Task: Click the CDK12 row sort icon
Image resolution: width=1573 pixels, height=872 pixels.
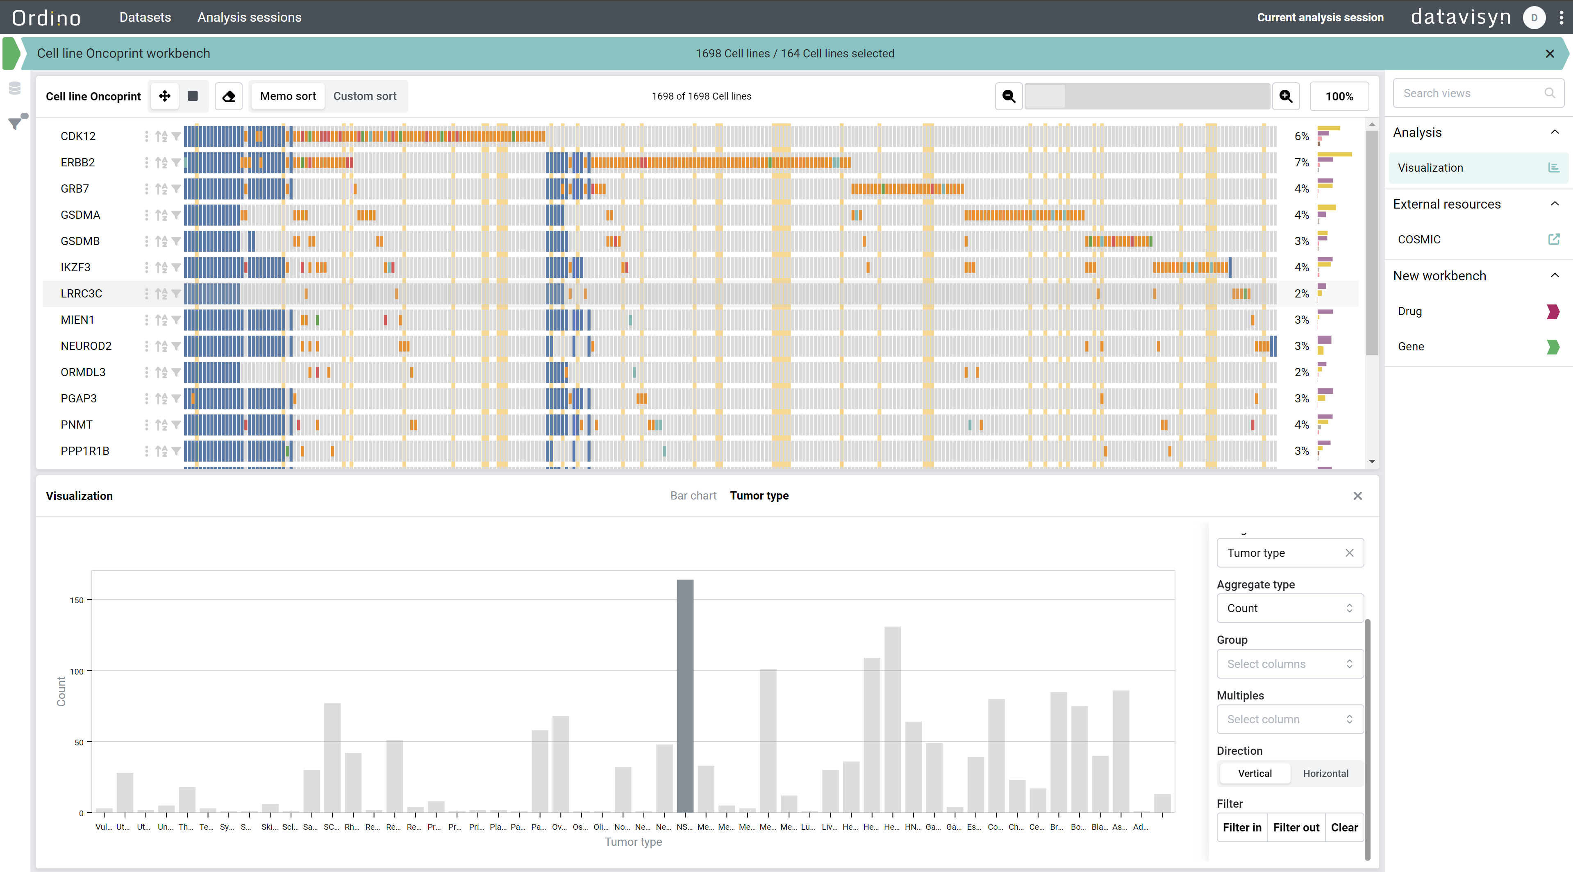Action: 161,136
